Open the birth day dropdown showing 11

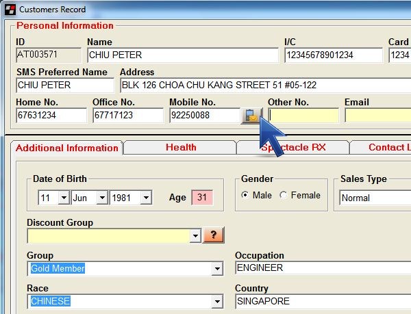pos(64,198)
